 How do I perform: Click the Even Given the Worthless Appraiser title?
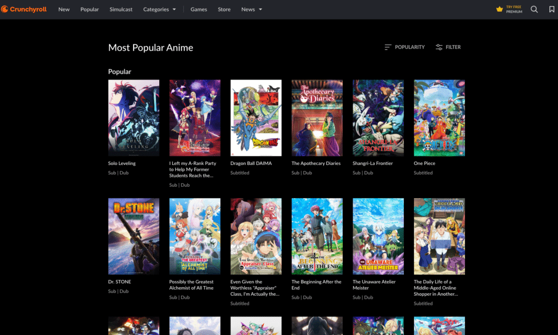click(255, 288)
